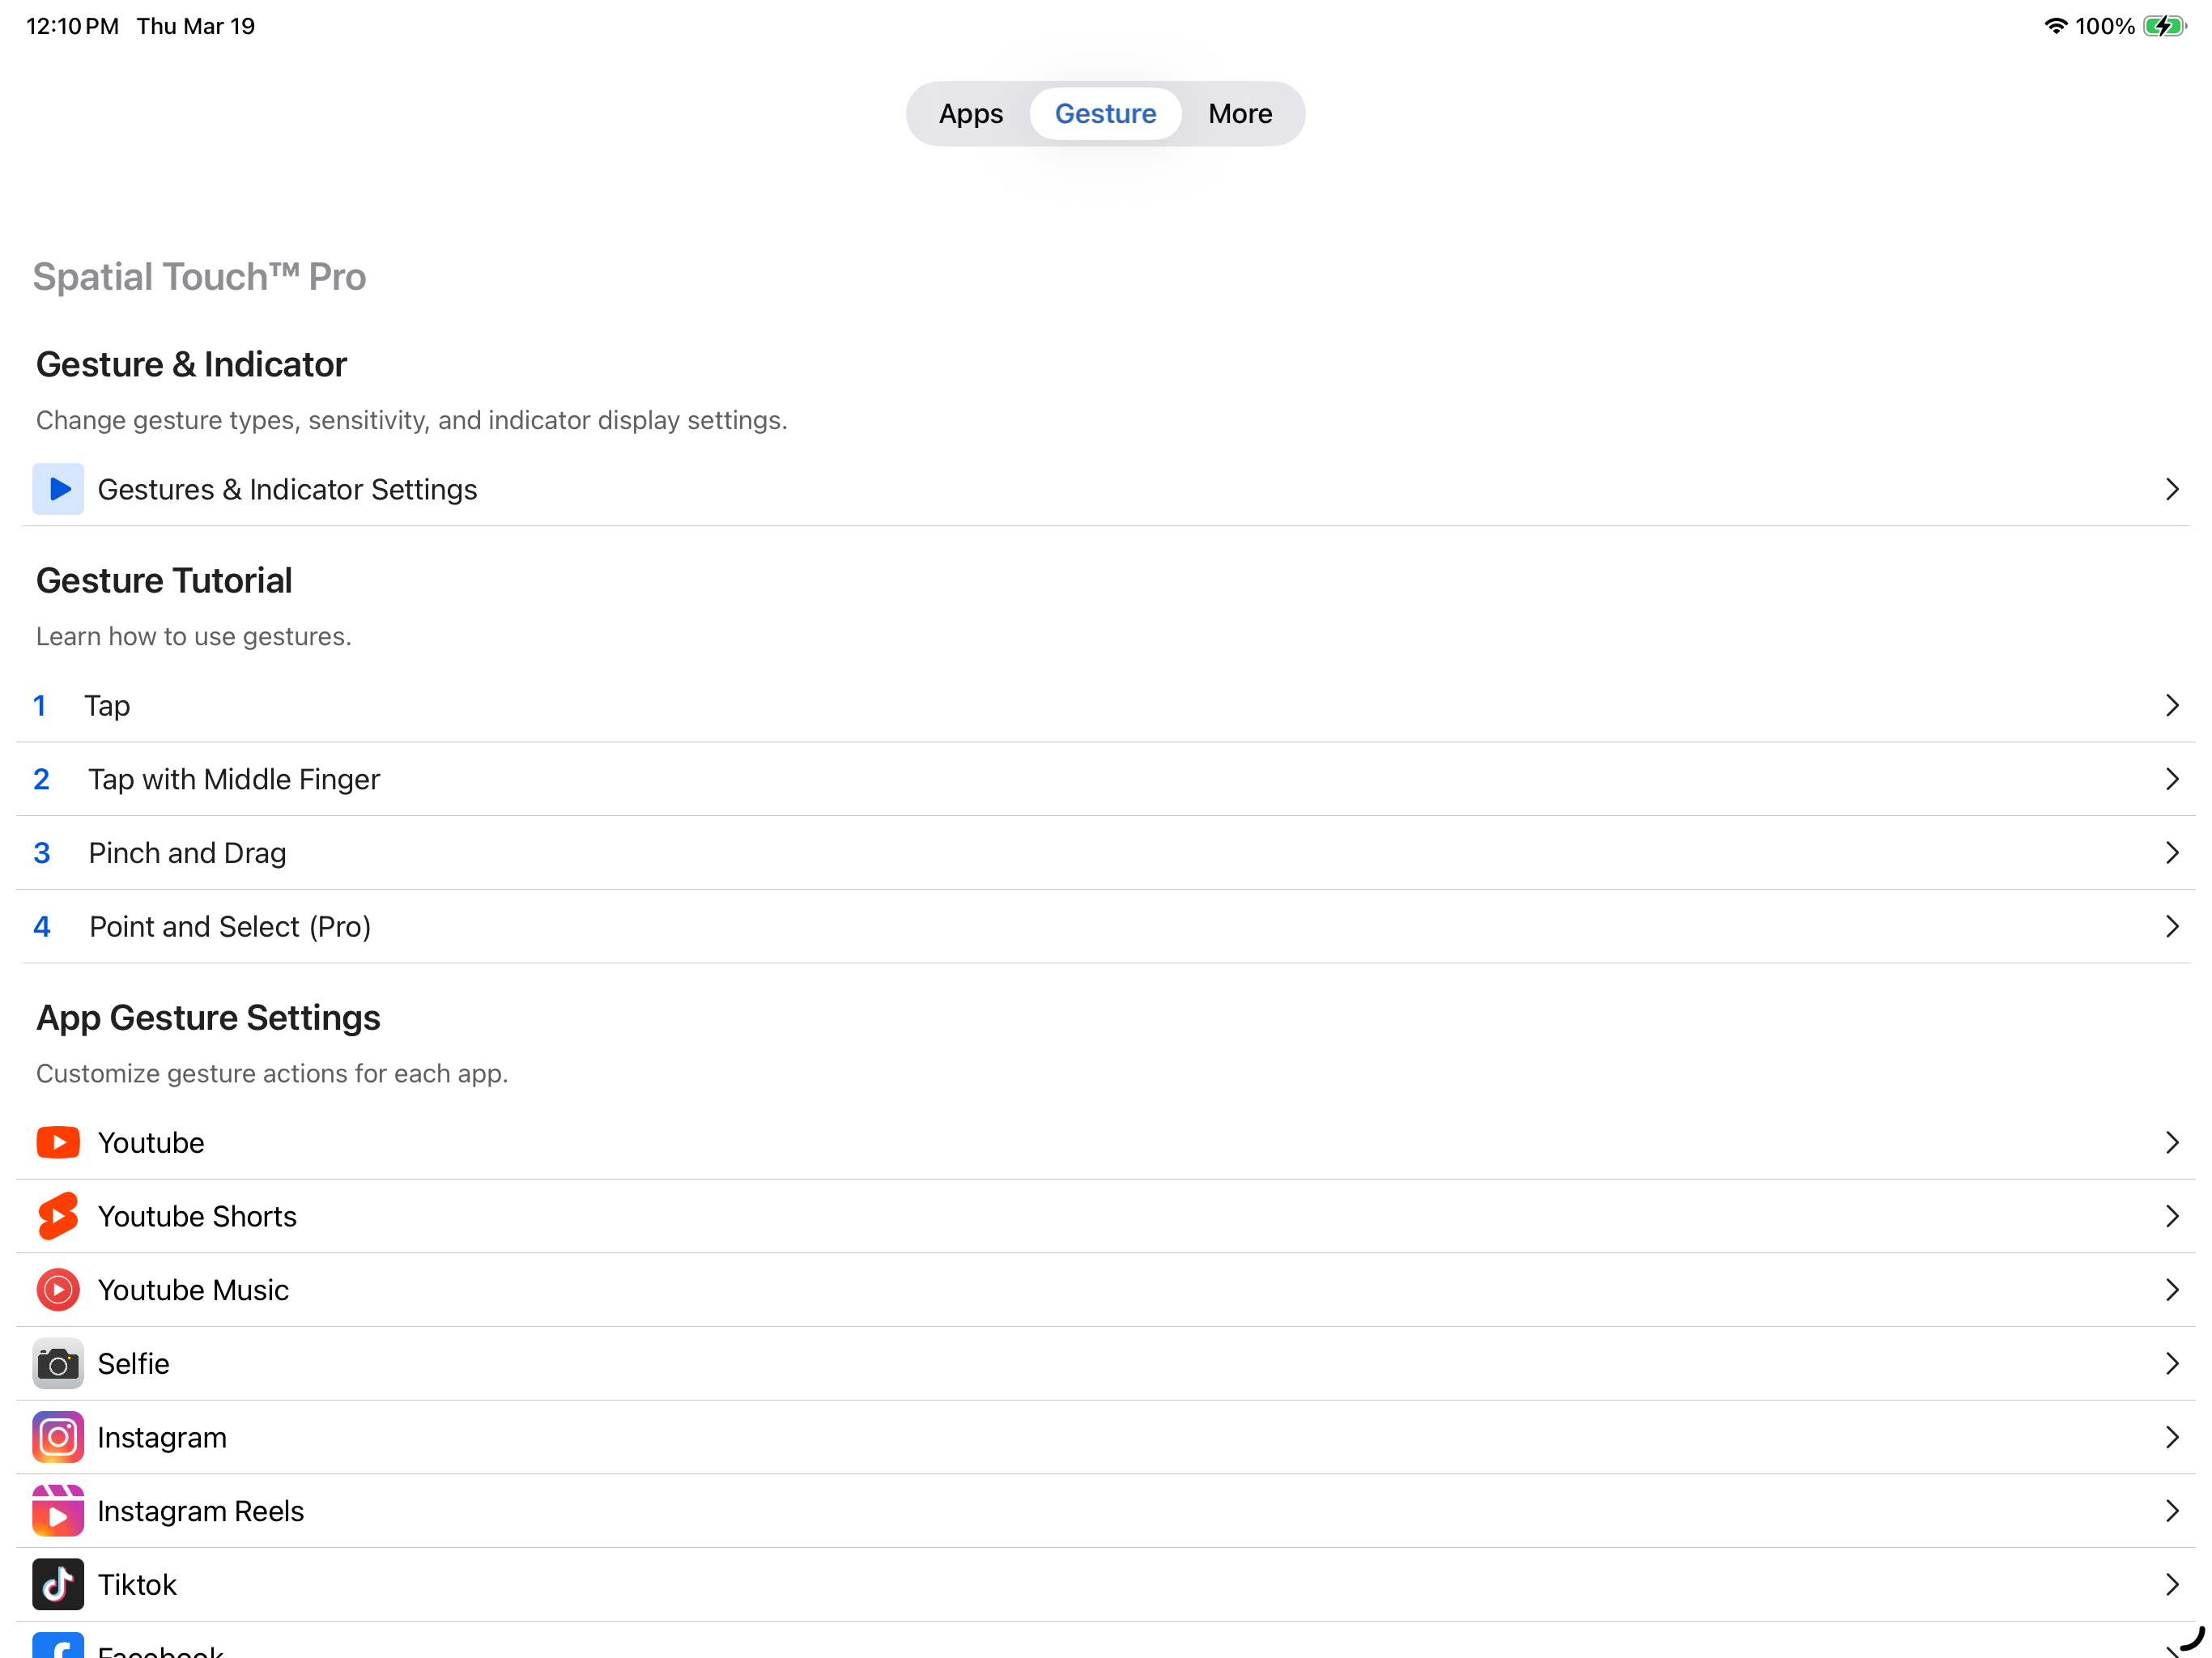Open the Instagram icon

coord(58,1437)
